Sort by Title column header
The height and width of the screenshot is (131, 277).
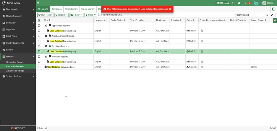[47, 20]
